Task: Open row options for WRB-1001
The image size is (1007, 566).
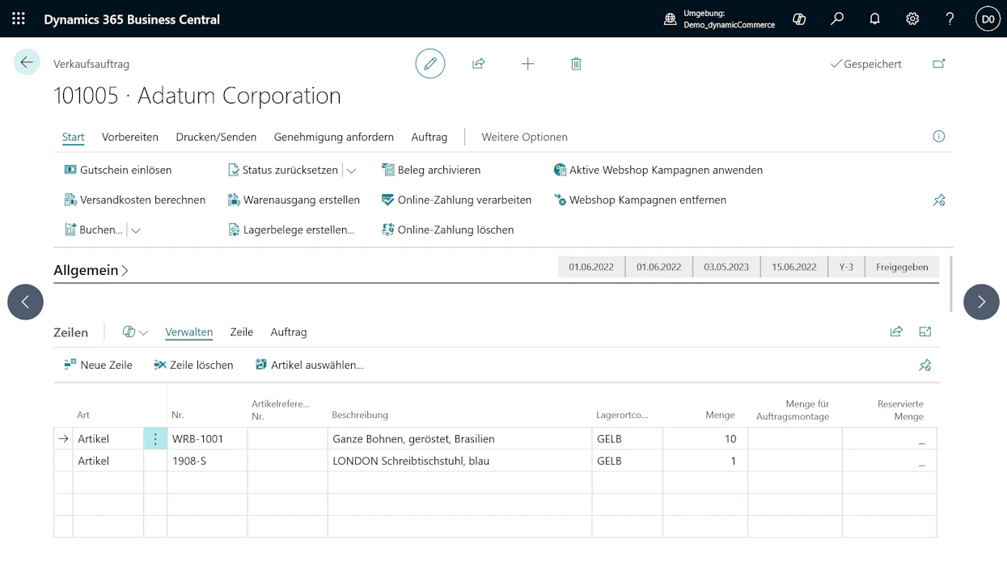Action: pos(155,439)
